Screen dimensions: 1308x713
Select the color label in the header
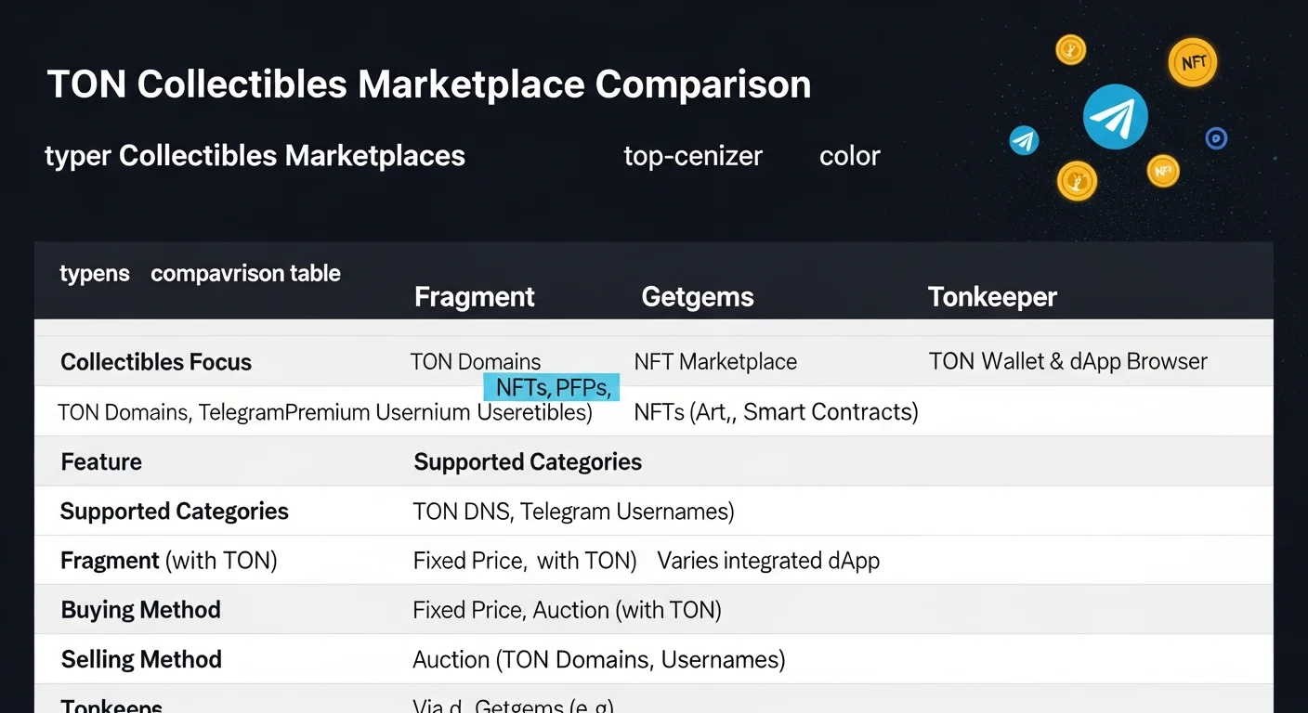[x=849, y=156]
